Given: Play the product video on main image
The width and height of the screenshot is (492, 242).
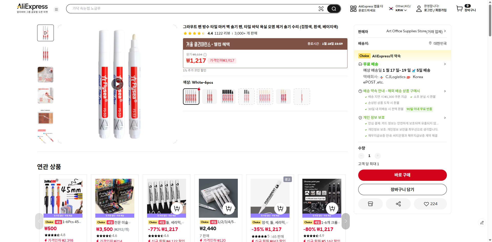Looking at the screenshot, I should pos(118,84).
